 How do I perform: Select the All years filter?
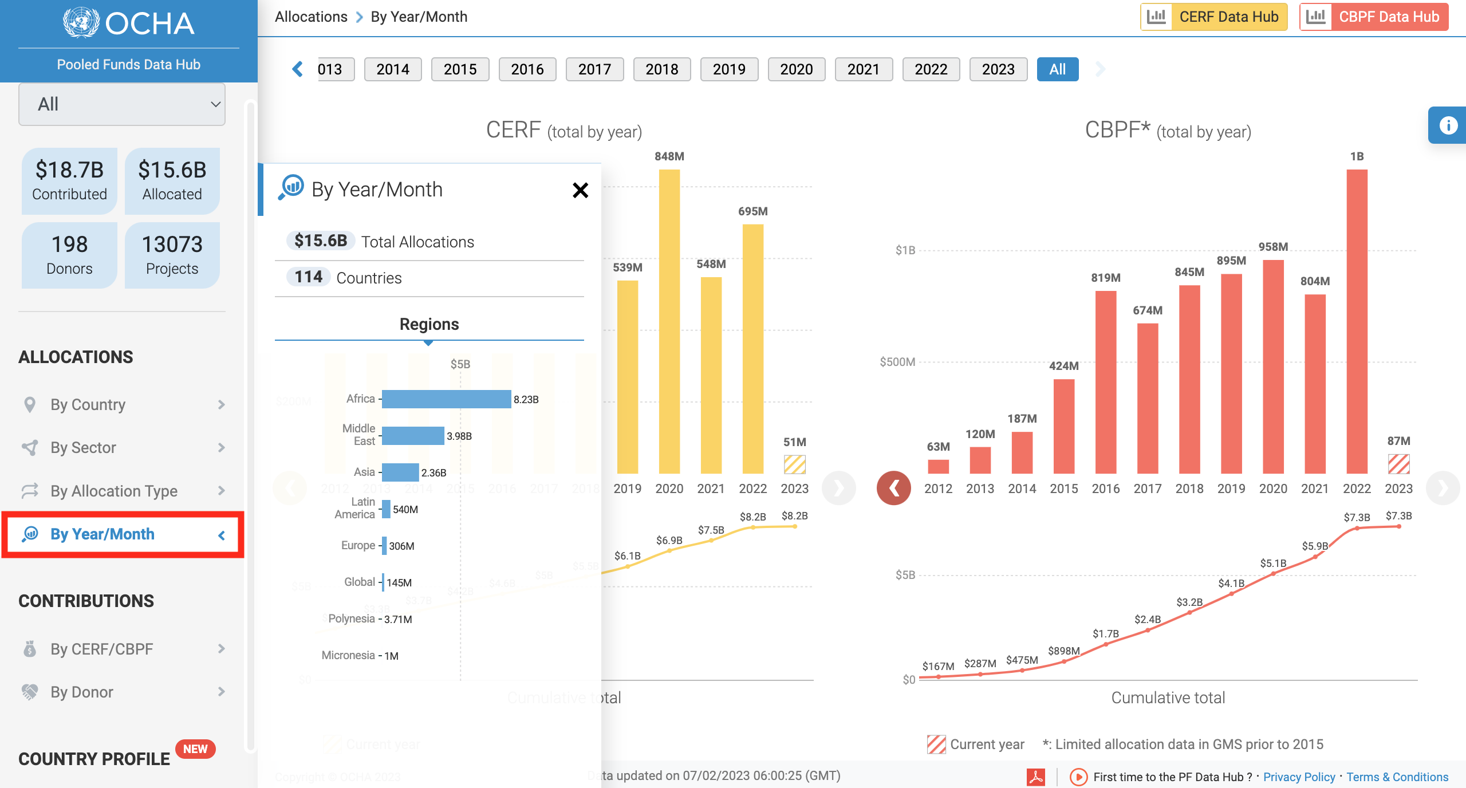pyautogui.click(x=1058, y=69)
